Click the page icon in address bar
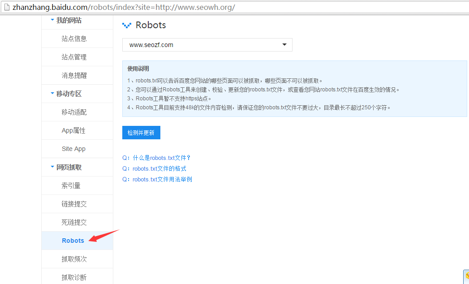Screen dimensions: 469x284 [x=6, y=8]
